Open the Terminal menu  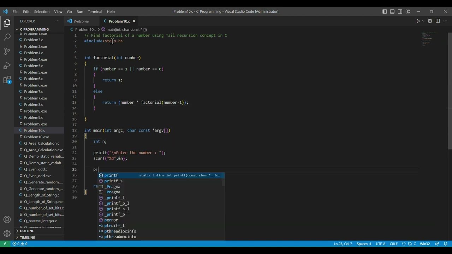(x=95, y=12)
